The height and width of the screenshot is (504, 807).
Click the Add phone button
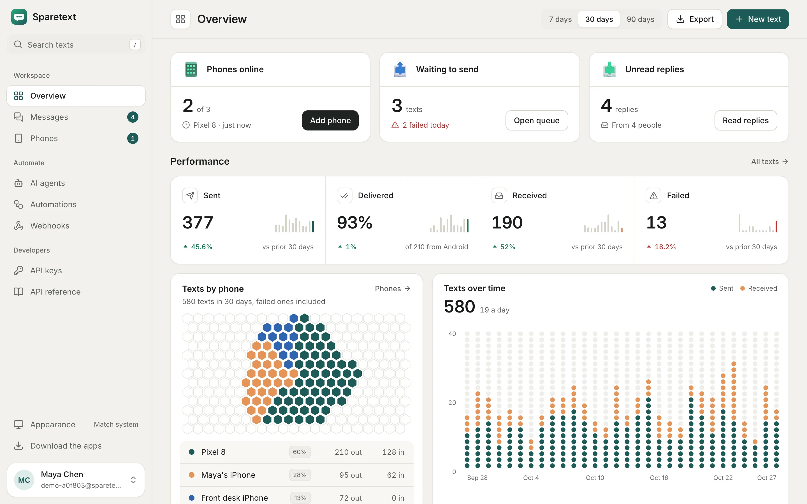pos(330,120)
